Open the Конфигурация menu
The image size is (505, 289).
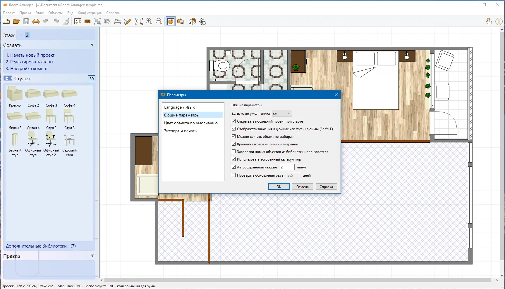point(90,13)
